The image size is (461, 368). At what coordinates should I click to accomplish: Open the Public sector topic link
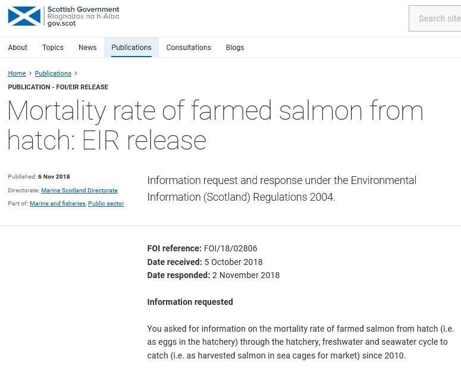[x=106, y=204]
